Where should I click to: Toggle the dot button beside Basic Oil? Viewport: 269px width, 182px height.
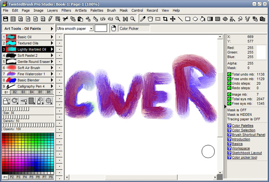coord(60,37)
